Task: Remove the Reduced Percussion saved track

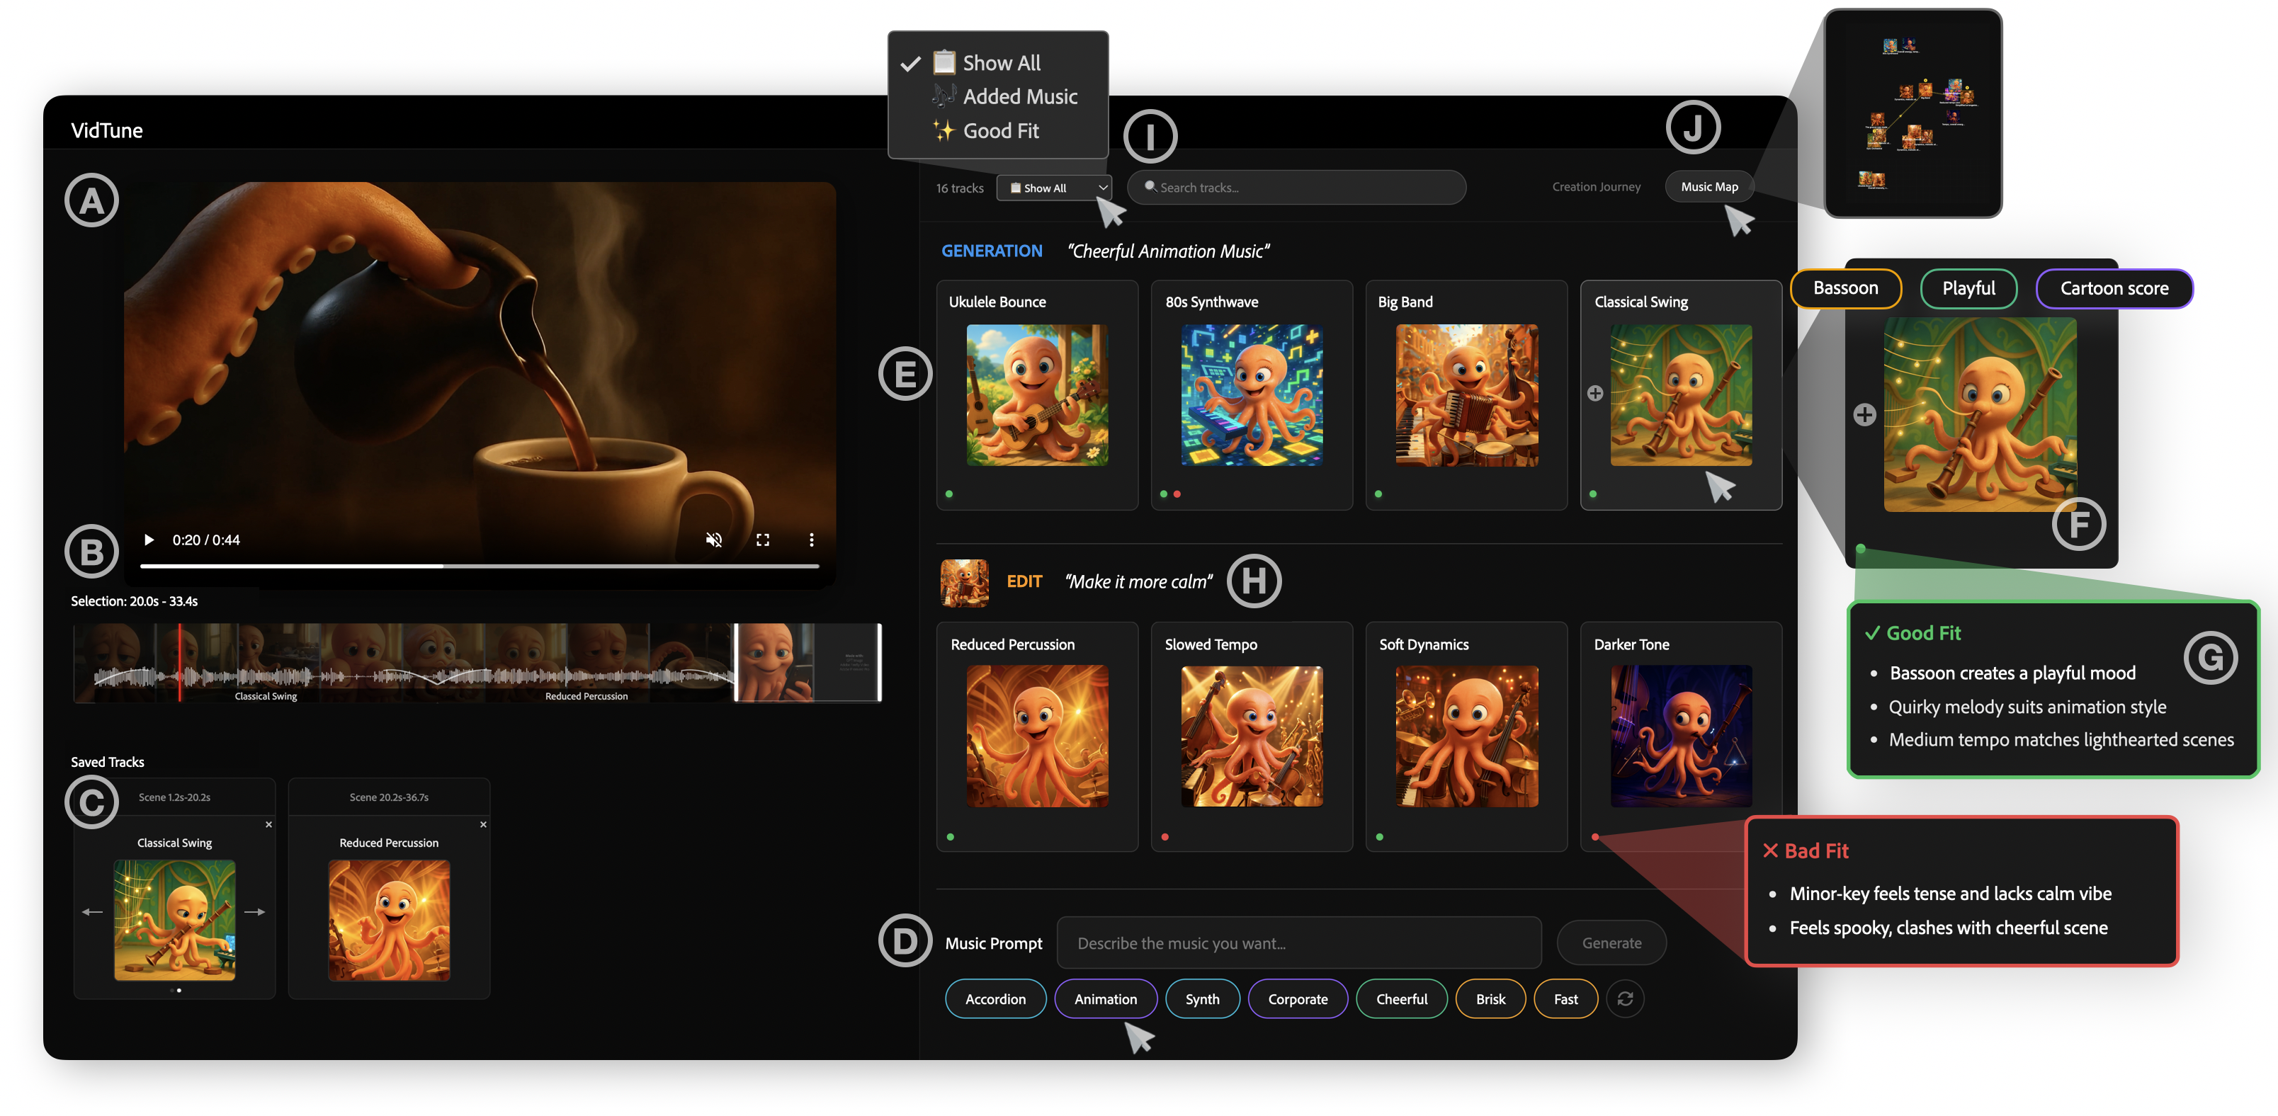Action: coord(483,824)
